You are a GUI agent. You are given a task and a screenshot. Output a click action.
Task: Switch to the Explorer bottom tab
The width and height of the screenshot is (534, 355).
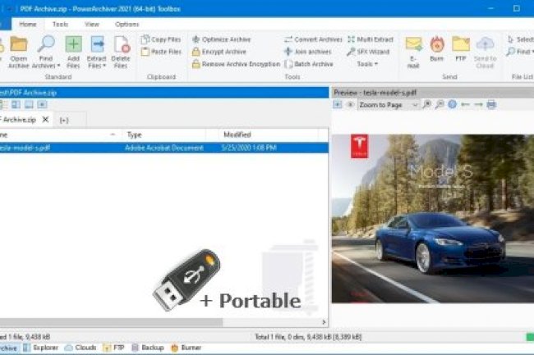tap(40, 348)
